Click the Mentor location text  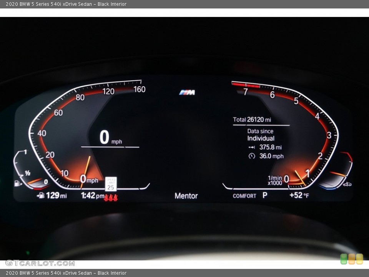[x=186, y=196]
